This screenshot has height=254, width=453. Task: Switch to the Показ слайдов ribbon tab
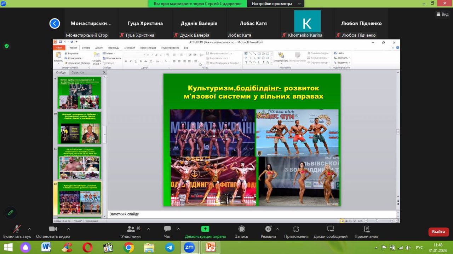pos(148,48)
